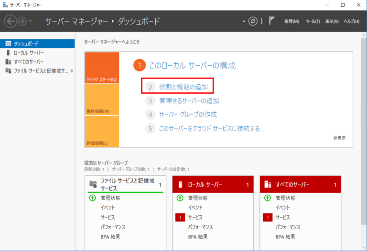Screen dimensions: 367x251
Task: Click BPA 結果 in ローカル サーバー tile
Action: [x=198, y=237]
